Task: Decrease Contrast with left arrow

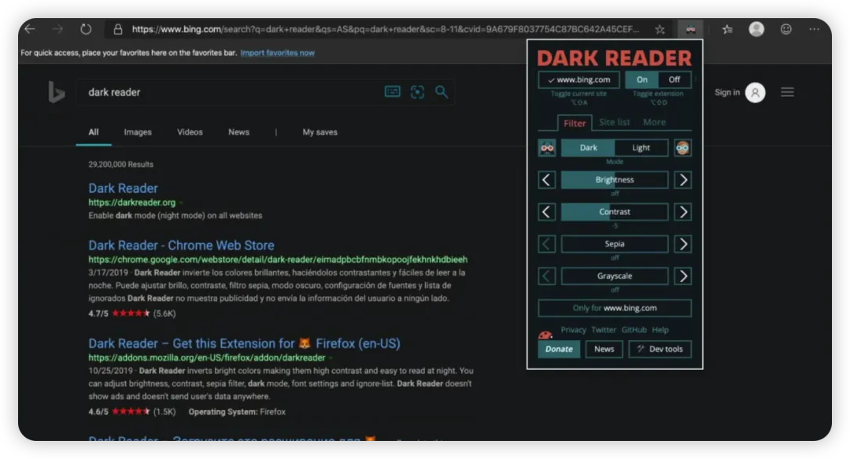Action: pos(546,212)
